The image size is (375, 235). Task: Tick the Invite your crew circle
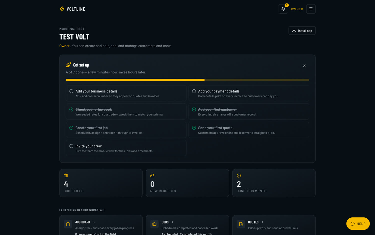click(71, 146)
